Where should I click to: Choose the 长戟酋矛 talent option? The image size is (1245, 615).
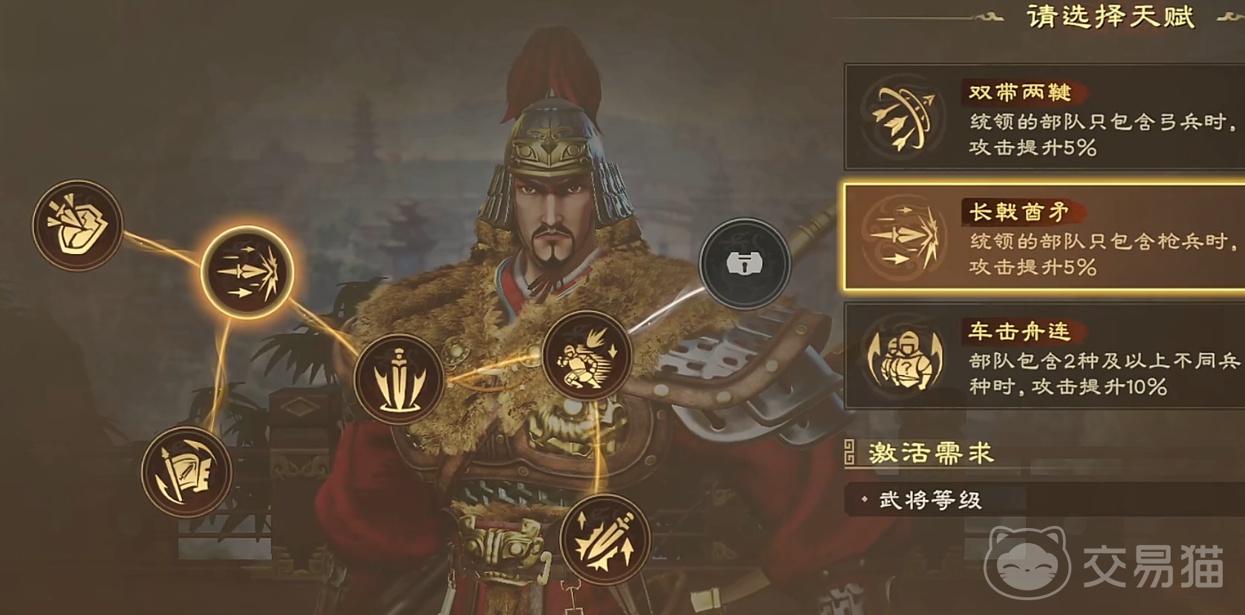[1044, 237]
